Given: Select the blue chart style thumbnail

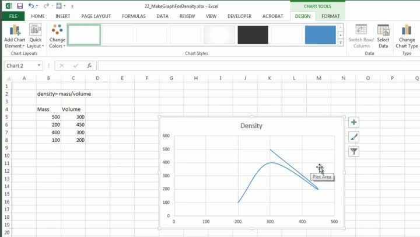Looking at the screenshot, I should pyautogui.click(x=320, y=34).
